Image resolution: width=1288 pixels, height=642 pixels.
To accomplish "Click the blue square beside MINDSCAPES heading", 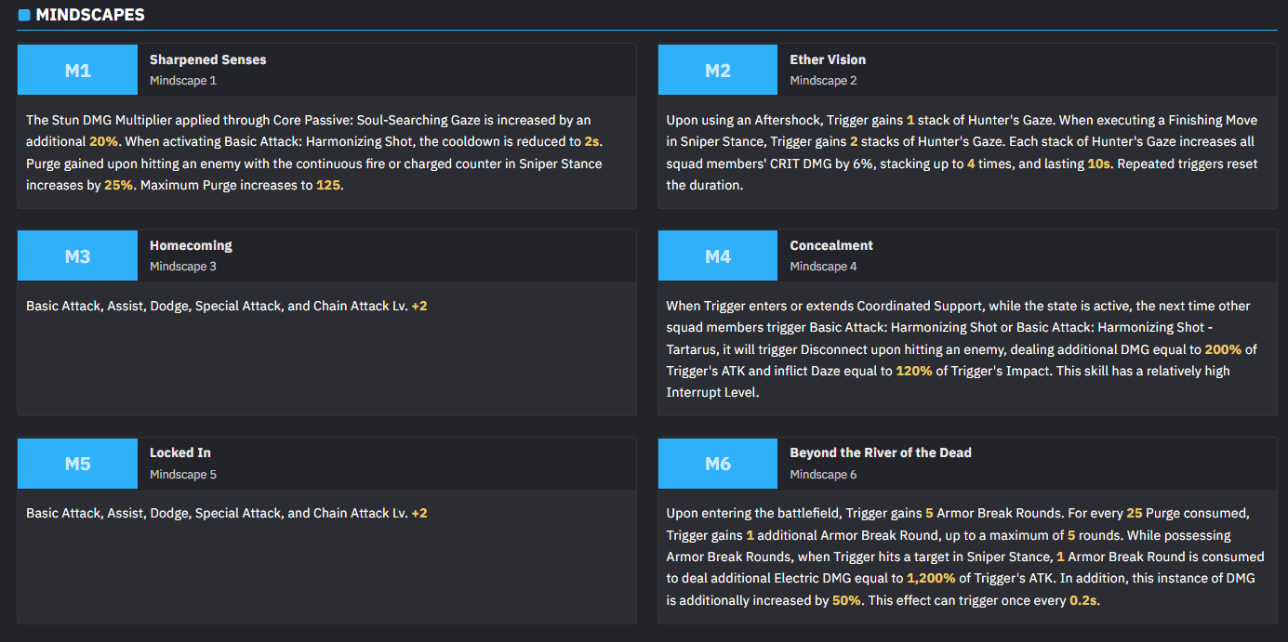I will (24, 15).
